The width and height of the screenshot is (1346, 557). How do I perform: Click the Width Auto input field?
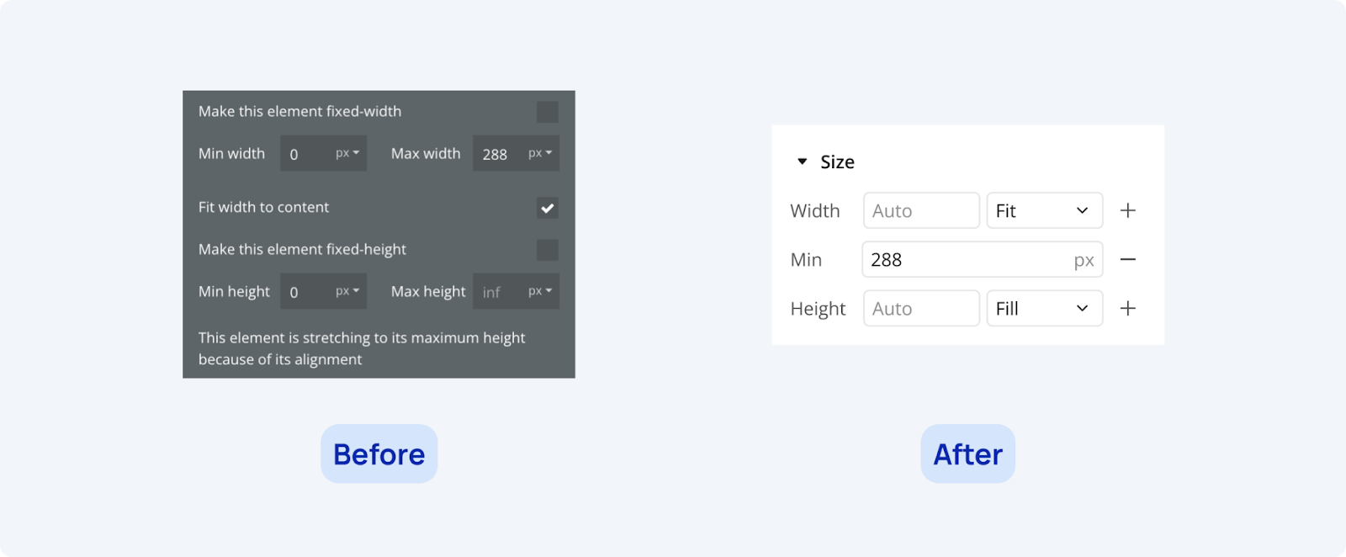click(921, 210)
